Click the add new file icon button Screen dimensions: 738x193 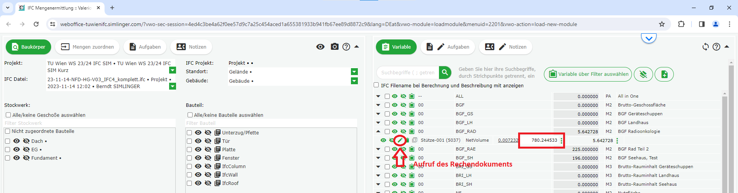664,74
